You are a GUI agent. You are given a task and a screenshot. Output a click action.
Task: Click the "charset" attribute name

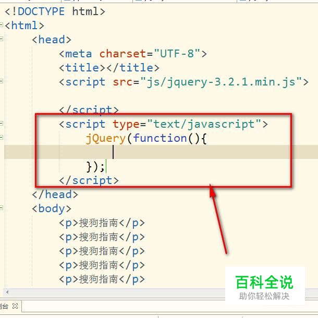pyautogui.click(x=123, y=54)
